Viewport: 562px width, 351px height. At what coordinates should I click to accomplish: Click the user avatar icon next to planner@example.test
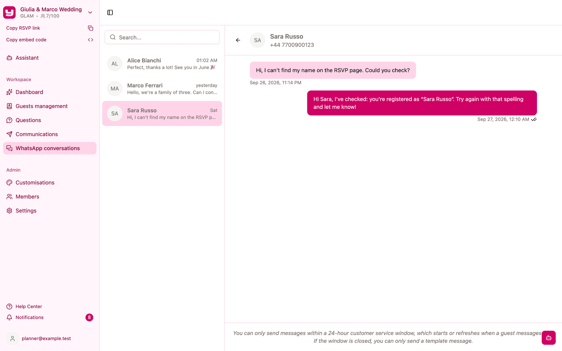tap(12, 339)
